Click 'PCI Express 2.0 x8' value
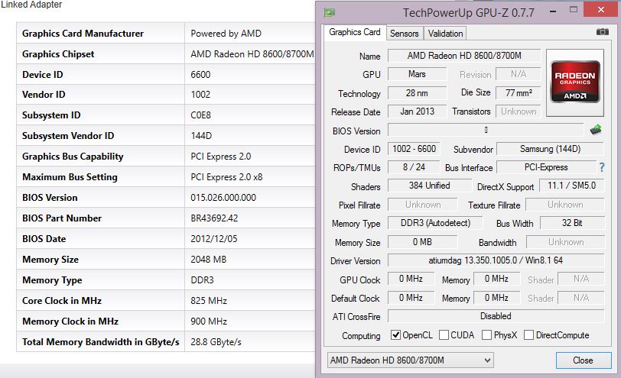 tap(226, 177)
